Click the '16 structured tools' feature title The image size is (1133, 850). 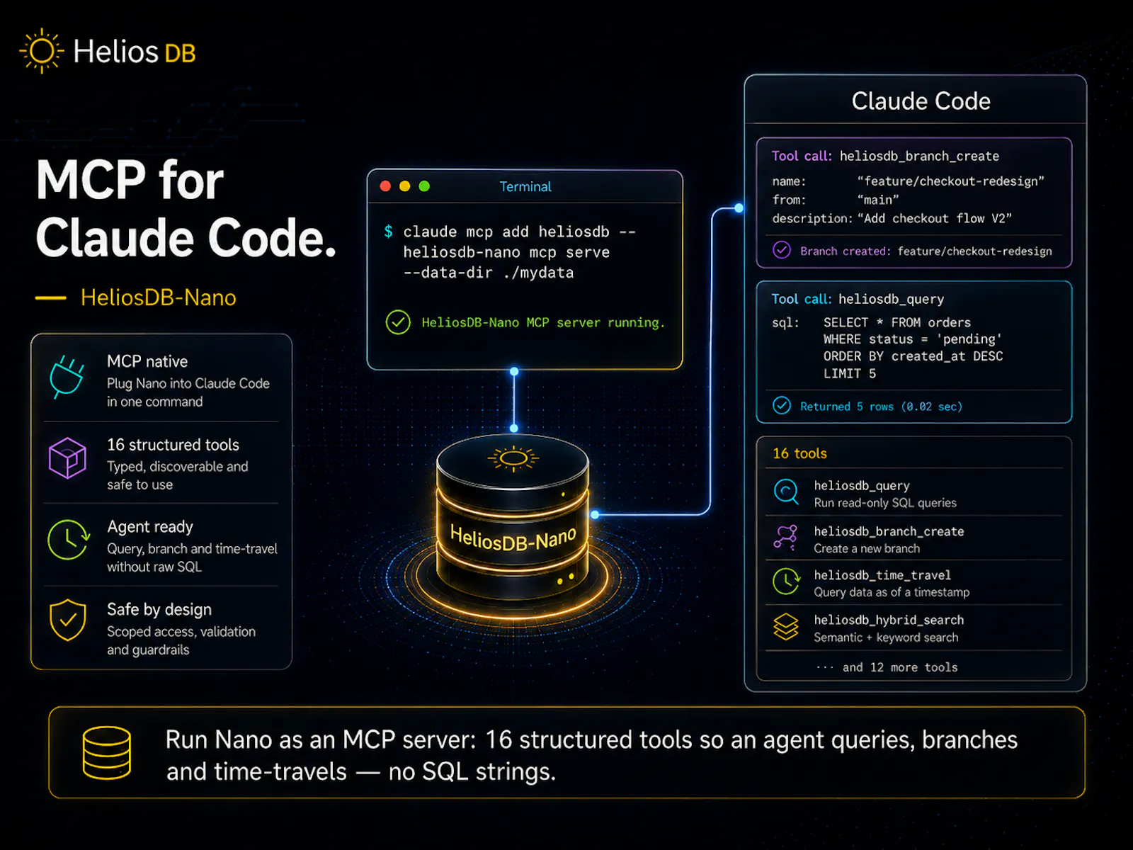[x=173, y=445]
